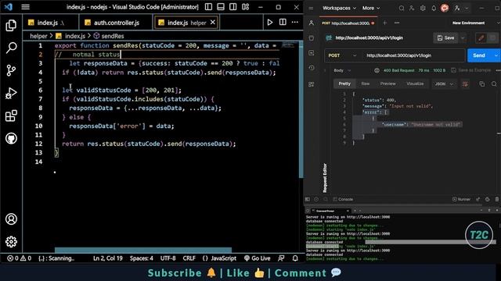
Task: Switch response view to Pretty
Action: [344, 84]
